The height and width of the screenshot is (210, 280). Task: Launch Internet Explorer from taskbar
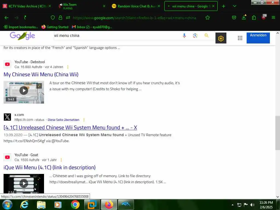(24, 205)
